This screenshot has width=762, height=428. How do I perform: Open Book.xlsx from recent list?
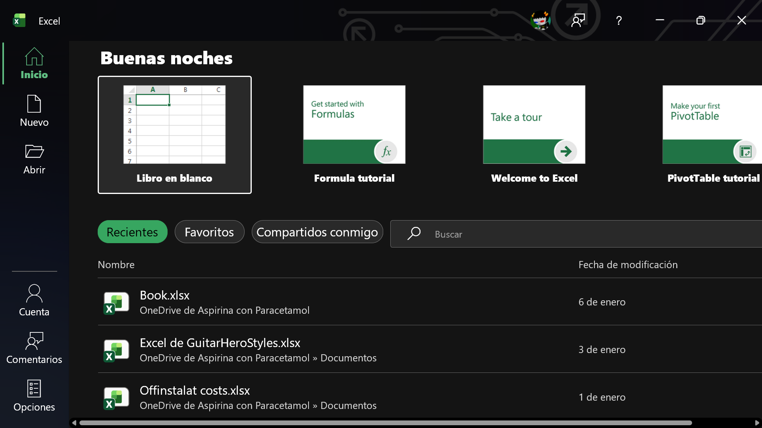pos(430,302)
